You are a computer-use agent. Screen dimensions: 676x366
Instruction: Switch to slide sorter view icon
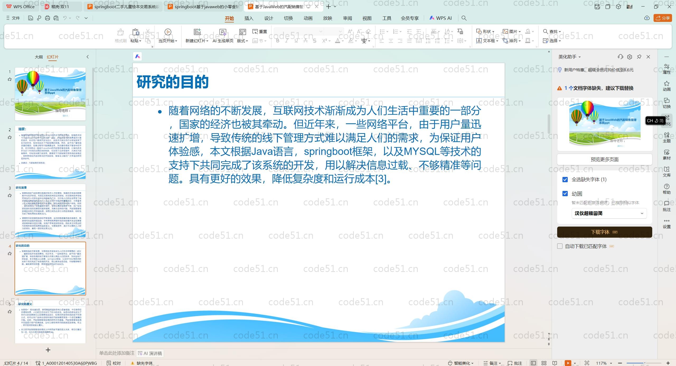(x=544, y=363)
